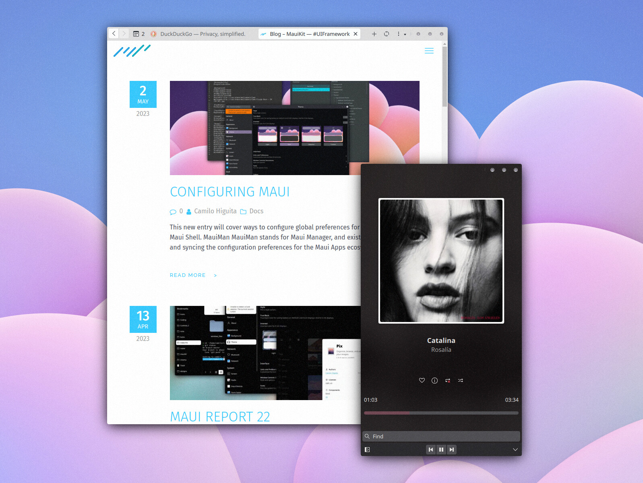The height and width of the screenshot is (483, 643).
Task: Click the Catalina album cover art
Action: [441, 261]
